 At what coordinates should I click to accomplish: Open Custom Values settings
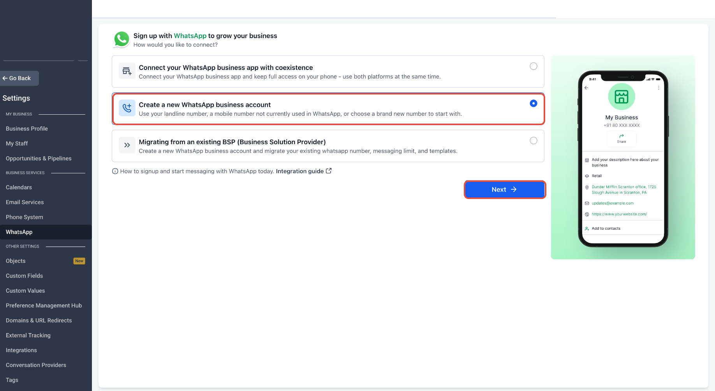click(25, 291)
